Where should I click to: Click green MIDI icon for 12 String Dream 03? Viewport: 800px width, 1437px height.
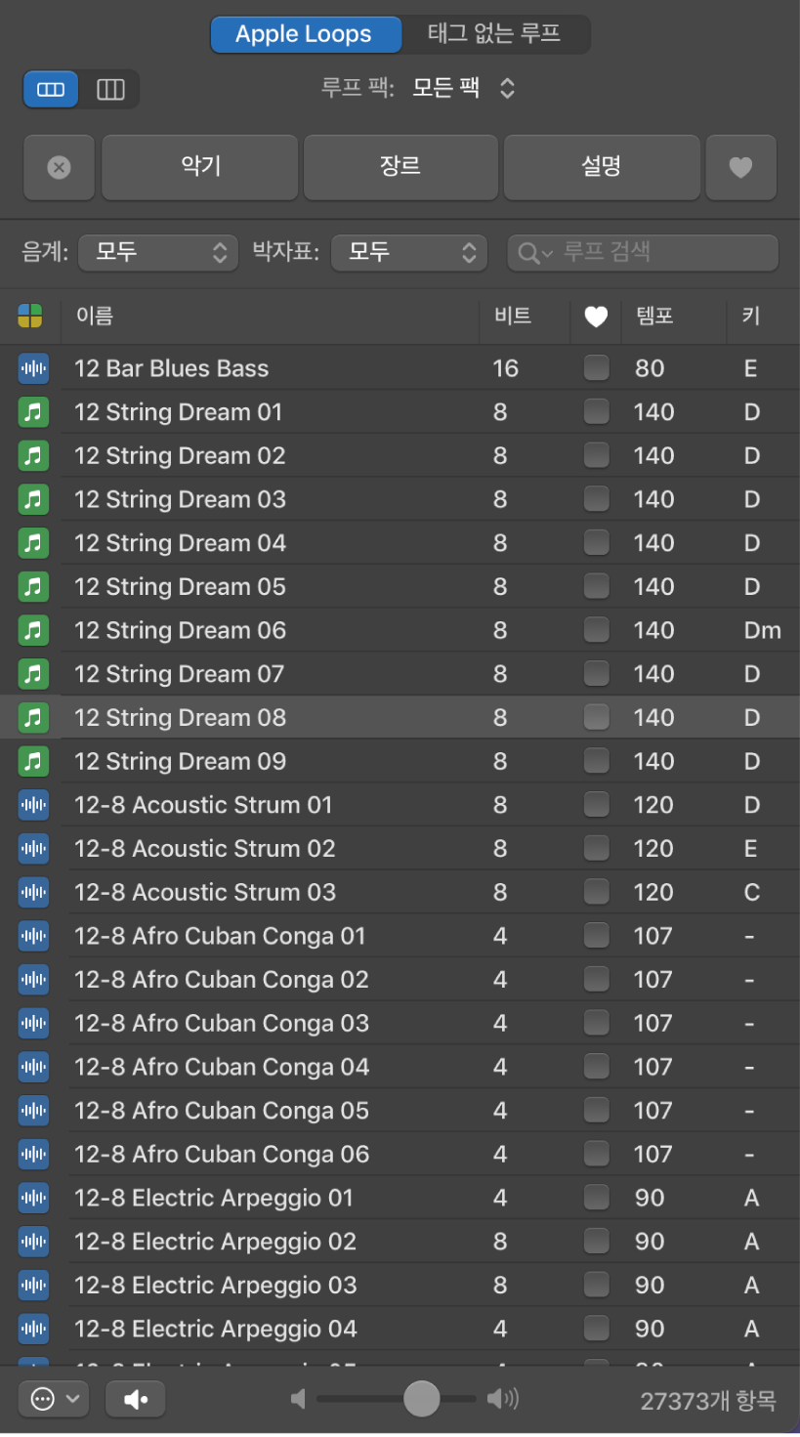pyautogui.click(x=34, y=499)
